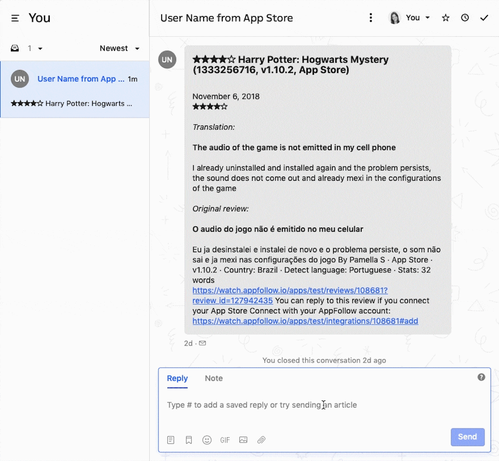
Task: Insert a saved reply from composer toolbar
Action: (170, 440)
